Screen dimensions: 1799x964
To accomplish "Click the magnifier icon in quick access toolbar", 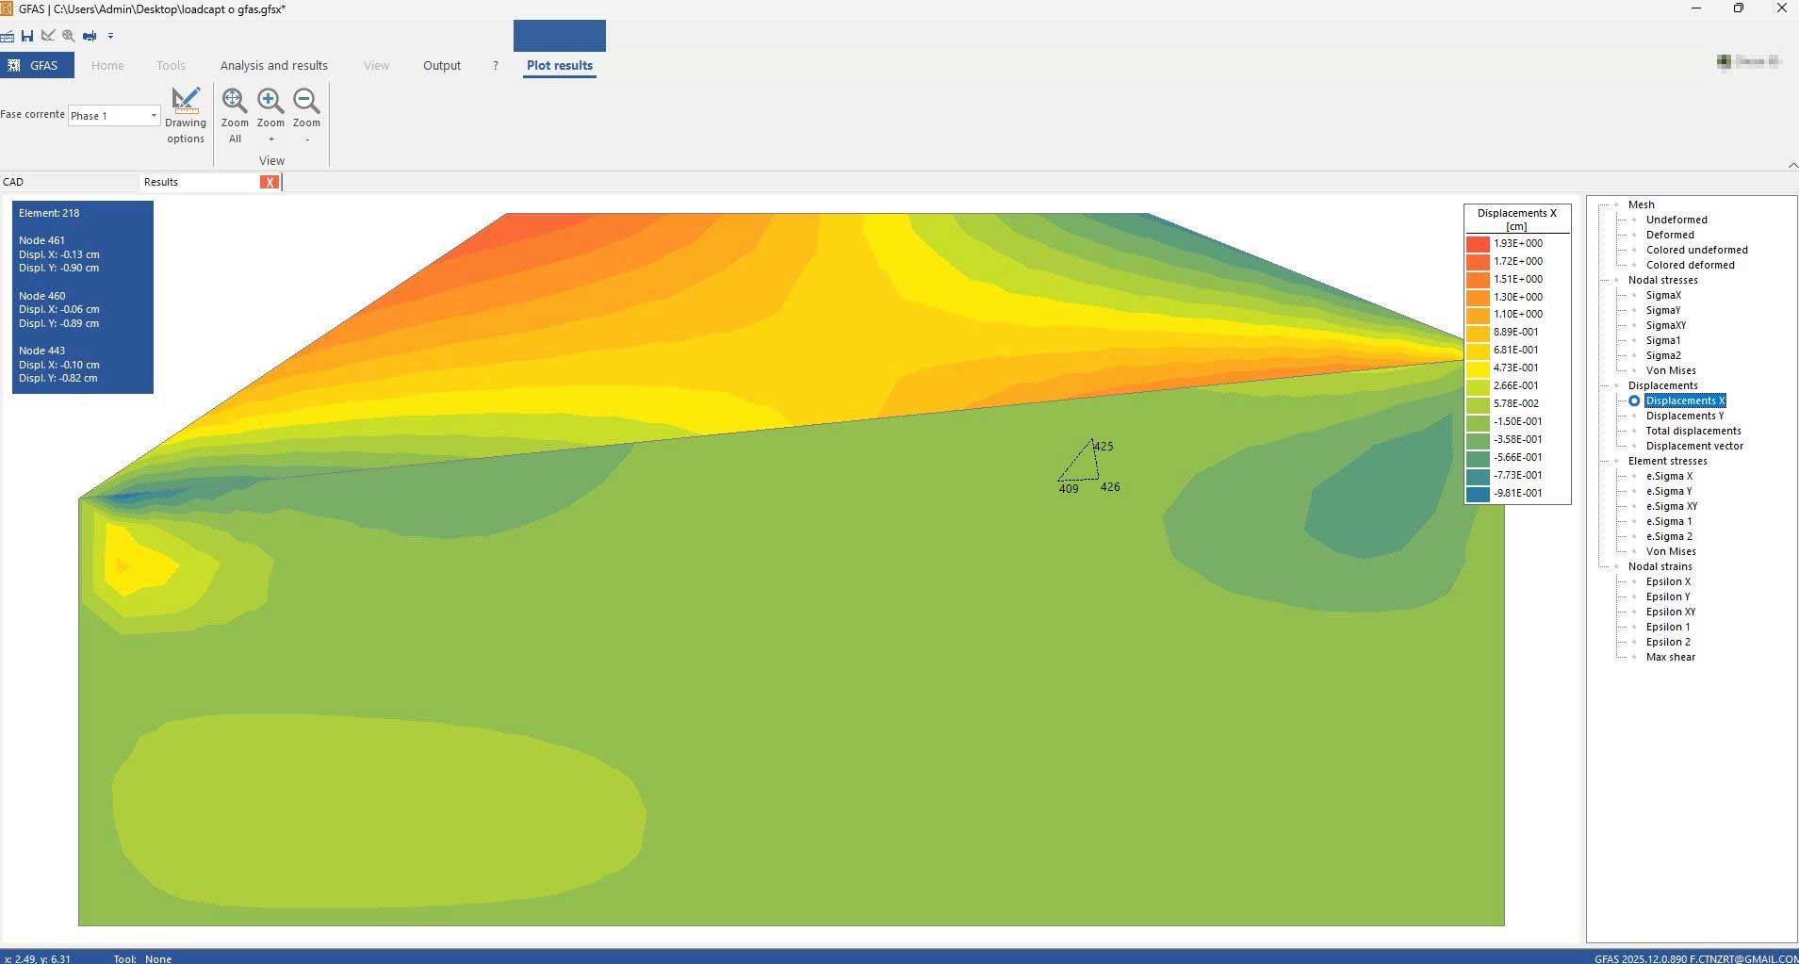I will point(69,36).
